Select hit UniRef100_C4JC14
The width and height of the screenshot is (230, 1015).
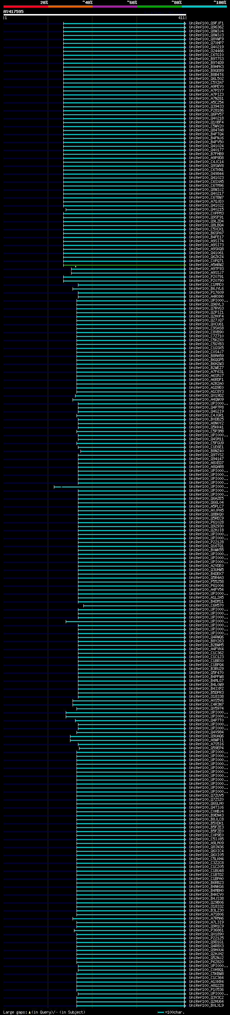(206, 162)
